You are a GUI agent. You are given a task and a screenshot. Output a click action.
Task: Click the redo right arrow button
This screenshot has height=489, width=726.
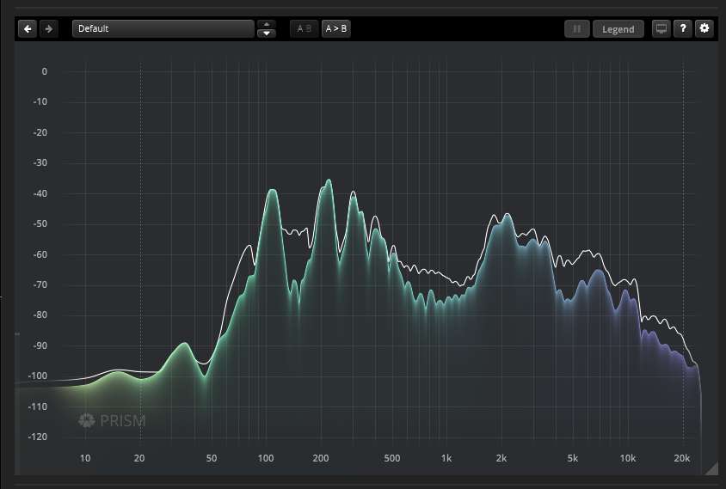48,29
